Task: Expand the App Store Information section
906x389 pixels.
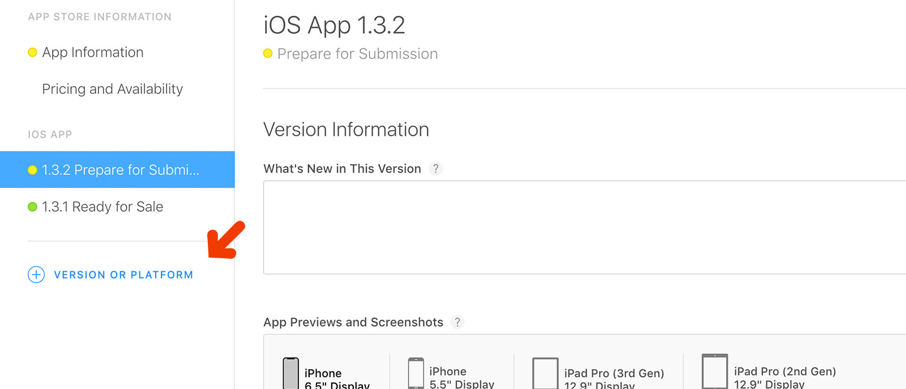Action: (100, 16)
